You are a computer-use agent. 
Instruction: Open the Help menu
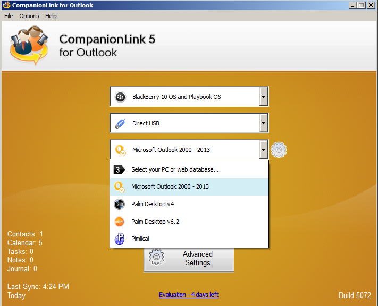(x=51, y=16)
